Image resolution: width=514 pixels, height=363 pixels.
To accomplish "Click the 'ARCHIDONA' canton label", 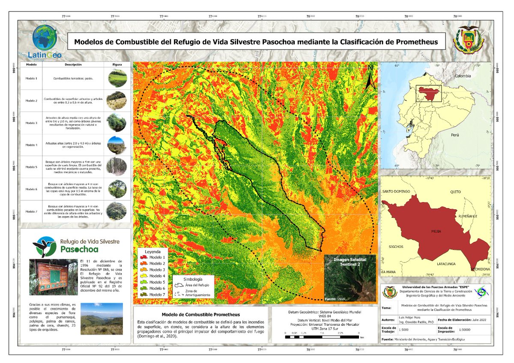I will click(x=480, y=269).
